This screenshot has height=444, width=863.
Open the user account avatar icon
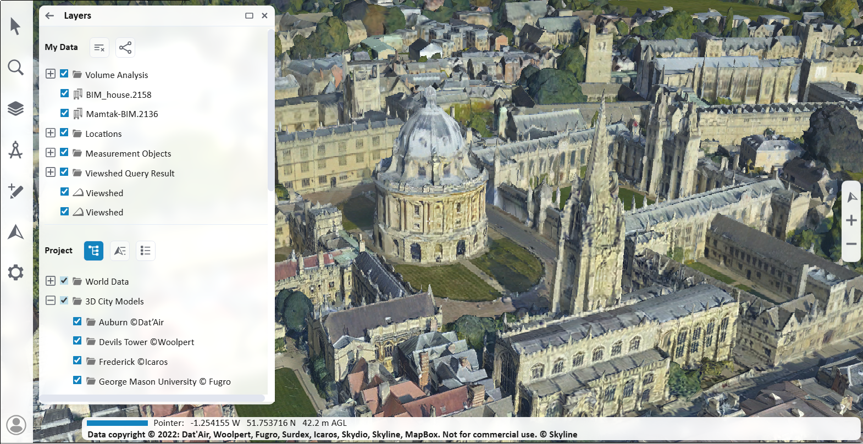pos(16,425)
